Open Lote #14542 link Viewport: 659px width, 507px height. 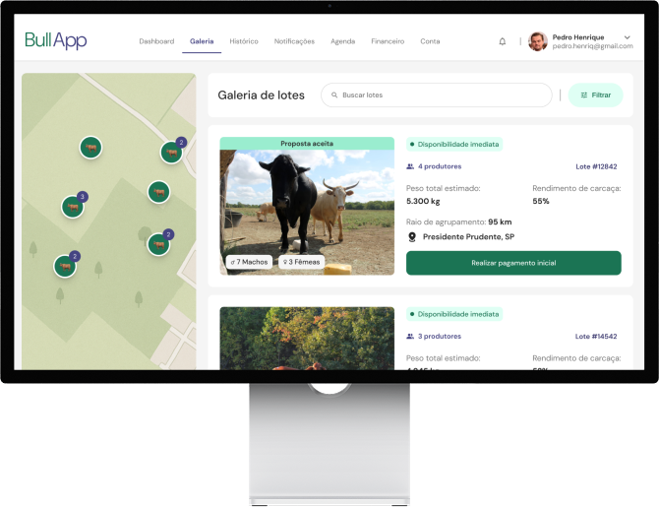596,336
